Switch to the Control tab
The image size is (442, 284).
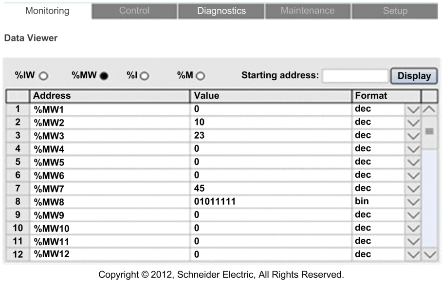pos(134,11)
